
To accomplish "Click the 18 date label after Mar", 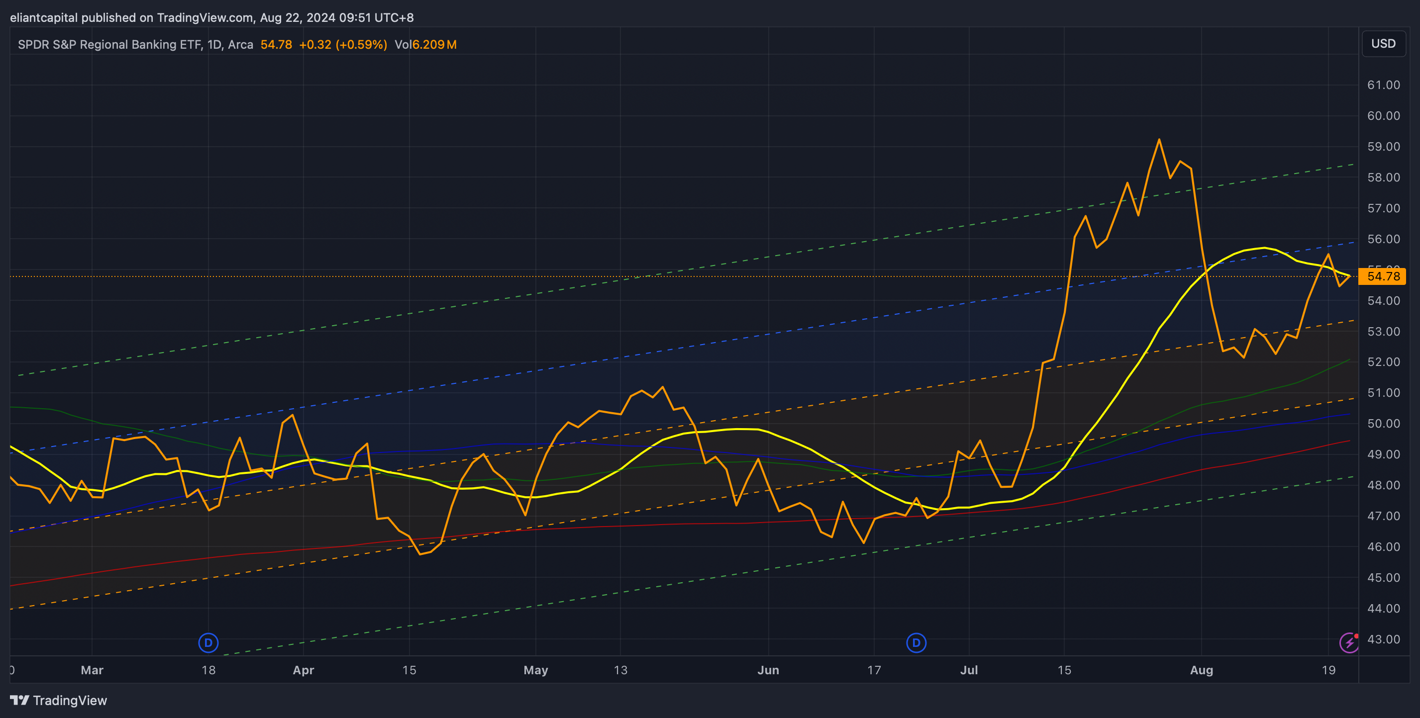I will pos(208,670).
